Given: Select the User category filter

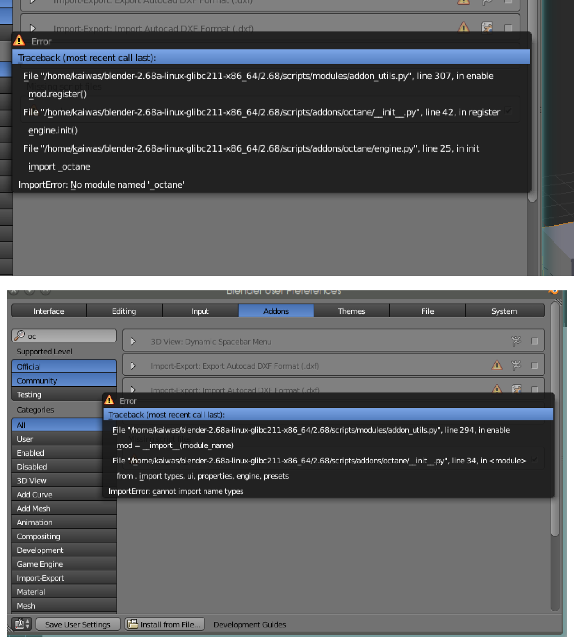Looking at the screenshot, I should (57, 439).
